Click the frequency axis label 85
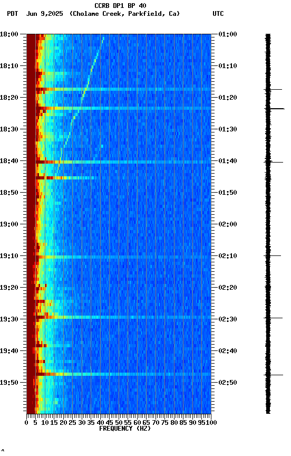 tap(183, 423)
